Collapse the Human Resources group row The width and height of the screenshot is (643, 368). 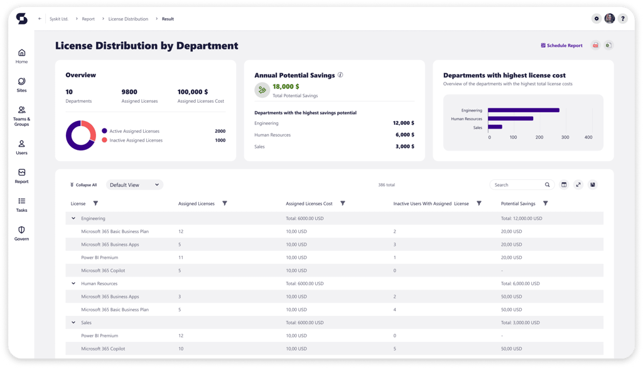pos(73,283)
